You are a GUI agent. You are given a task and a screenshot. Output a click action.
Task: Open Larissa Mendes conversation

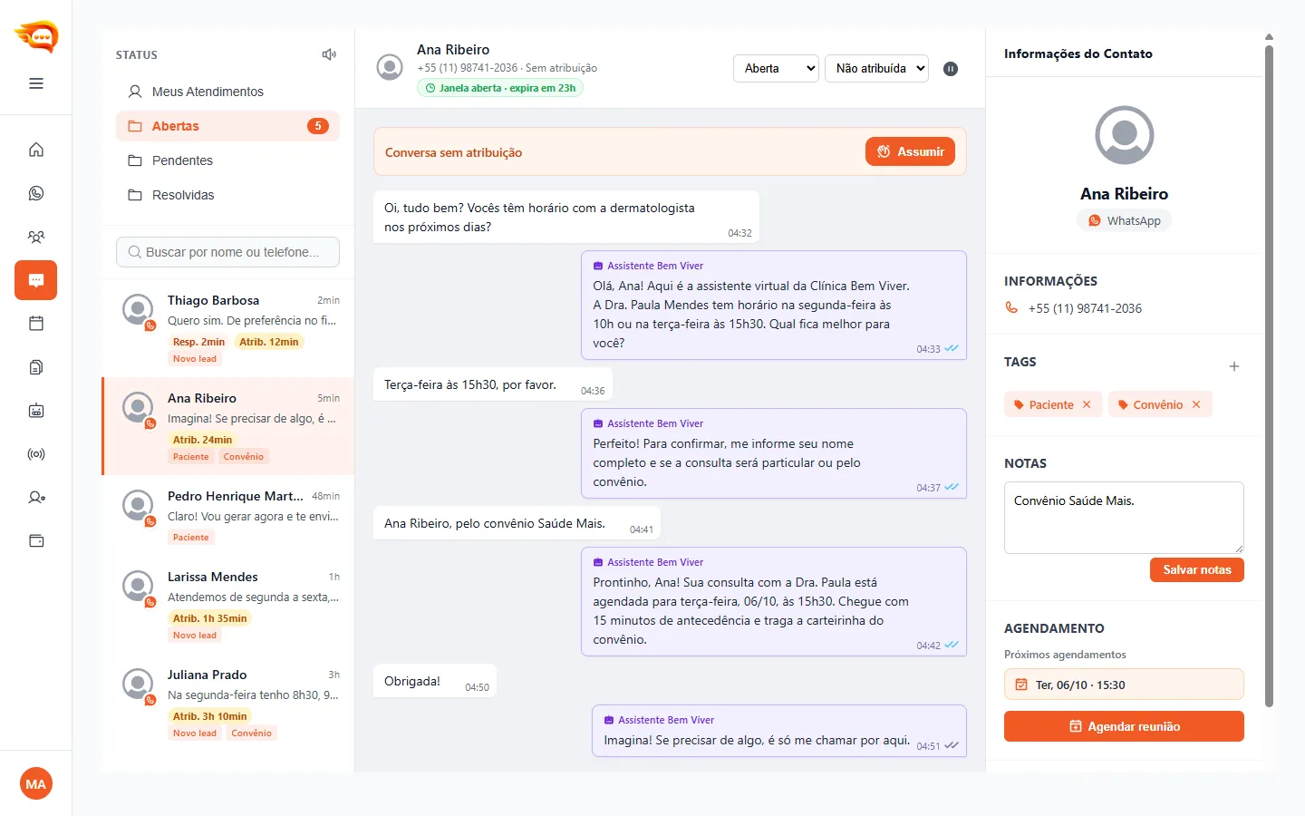pos(228,605)
